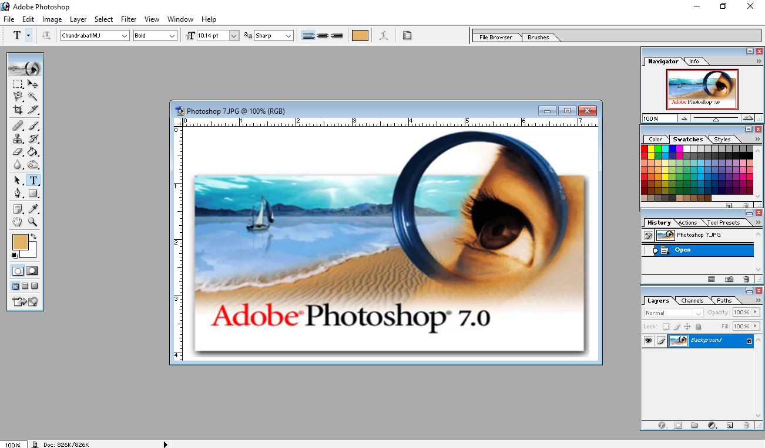Select the Crop tool
The width and height of the screenshot is (765, 448).
coord(18,109)
